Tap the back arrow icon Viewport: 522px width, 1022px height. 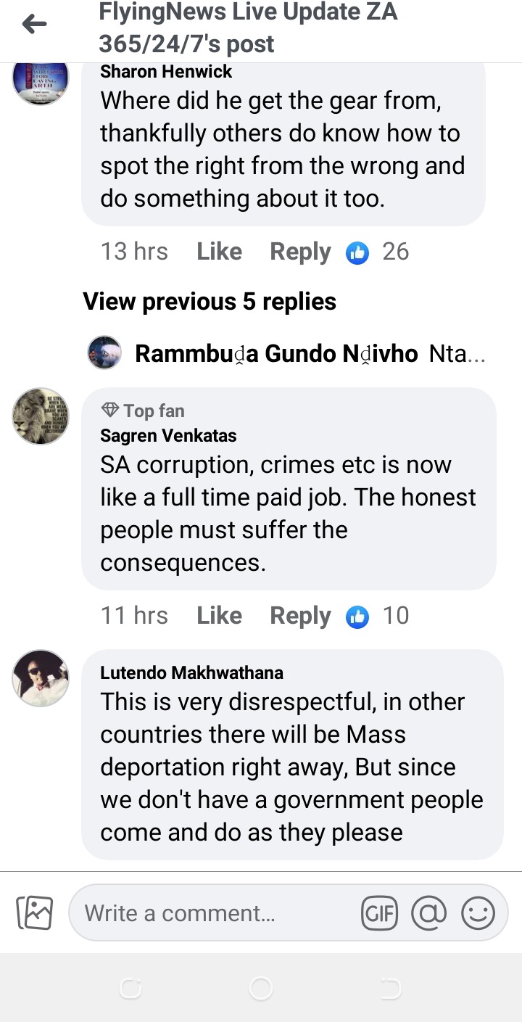(34, 25)
